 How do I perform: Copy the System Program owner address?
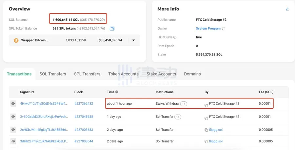tap(224, 29)
